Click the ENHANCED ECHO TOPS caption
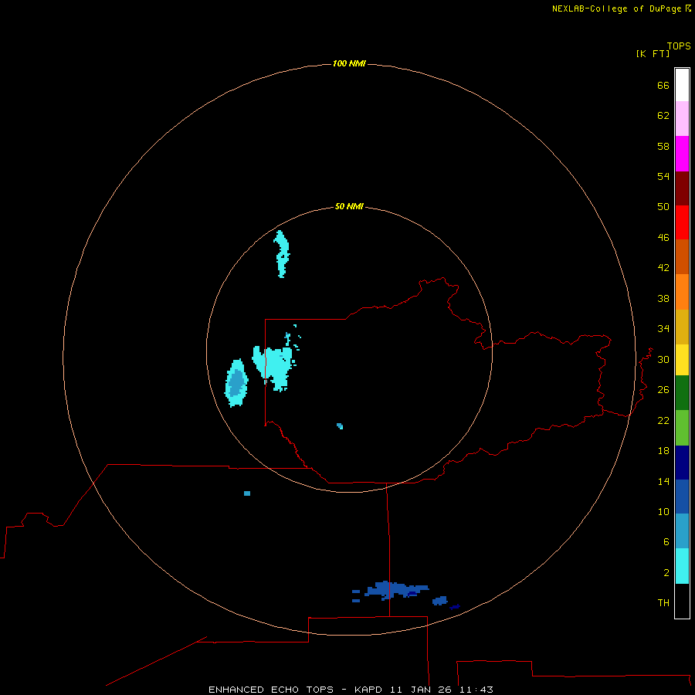Viewport: 695px width, 695px height. [x=271, y=690]
